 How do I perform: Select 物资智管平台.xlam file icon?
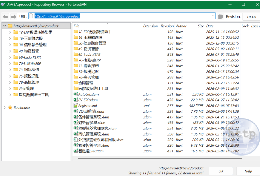pyautogui.click(x=76, y=145)
